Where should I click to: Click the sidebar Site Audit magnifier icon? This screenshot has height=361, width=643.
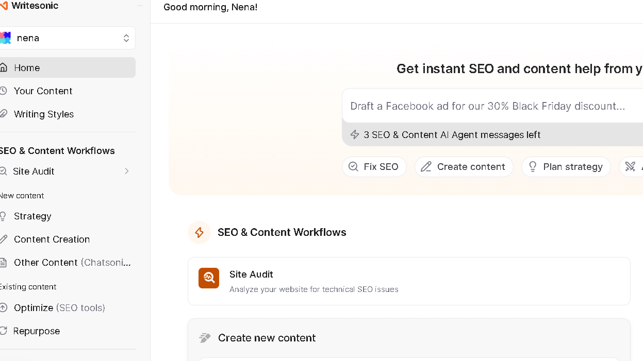click(3, 171)
